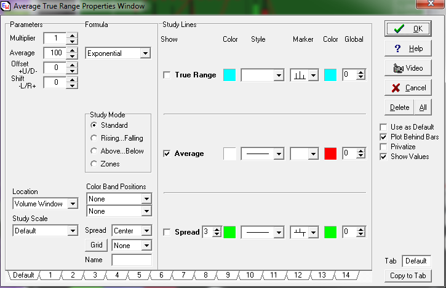Pick the Average red marker color
Viewport: 446px width, 288px height.
[x=330, y=154]
